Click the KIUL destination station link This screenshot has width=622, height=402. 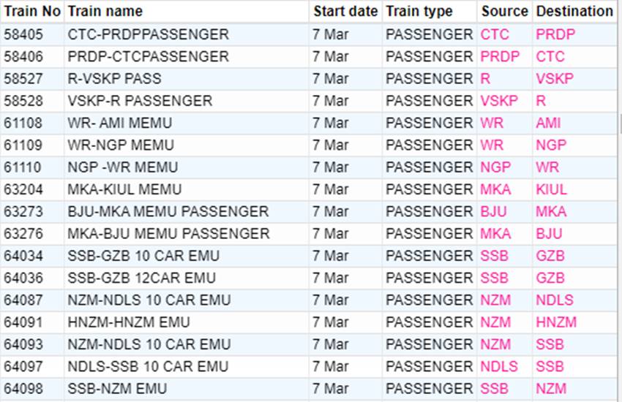click(x=551, y=189)
